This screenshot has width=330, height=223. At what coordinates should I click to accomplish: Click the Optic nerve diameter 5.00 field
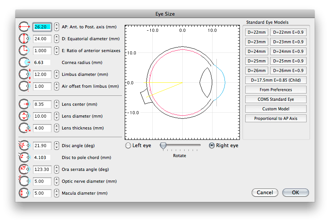coord(42,181)
